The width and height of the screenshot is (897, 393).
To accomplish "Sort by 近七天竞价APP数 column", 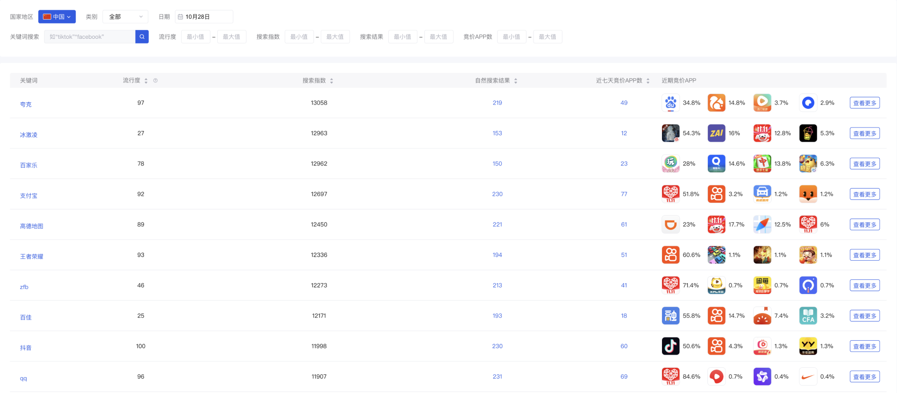I will [x=648, y=80].
